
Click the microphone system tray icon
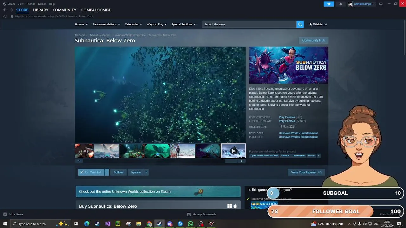point(359,224)
